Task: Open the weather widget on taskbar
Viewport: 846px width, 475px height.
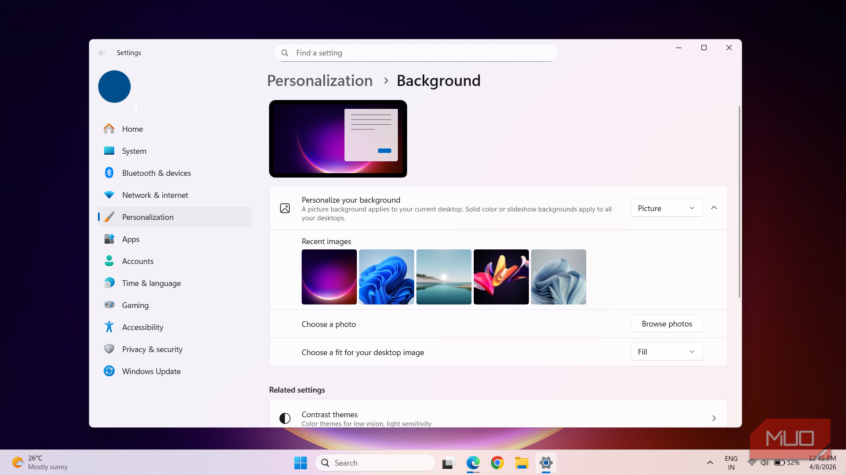Action: pyautogui.click(x=40, y=463)
